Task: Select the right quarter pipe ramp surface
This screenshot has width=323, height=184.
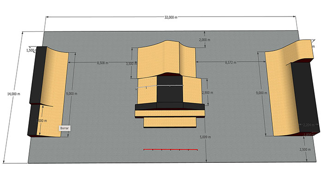Action: coord(279,92)
